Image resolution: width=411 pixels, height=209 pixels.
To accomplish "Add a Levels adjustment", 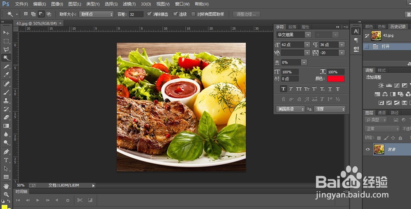I will 389,85.
